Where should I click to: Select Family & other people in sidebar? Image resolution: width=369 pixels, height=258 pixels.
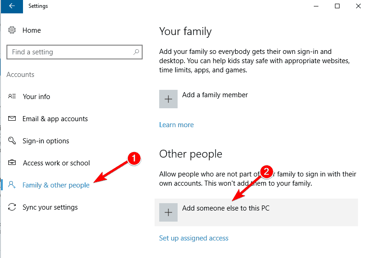click(x=56, y=185)
